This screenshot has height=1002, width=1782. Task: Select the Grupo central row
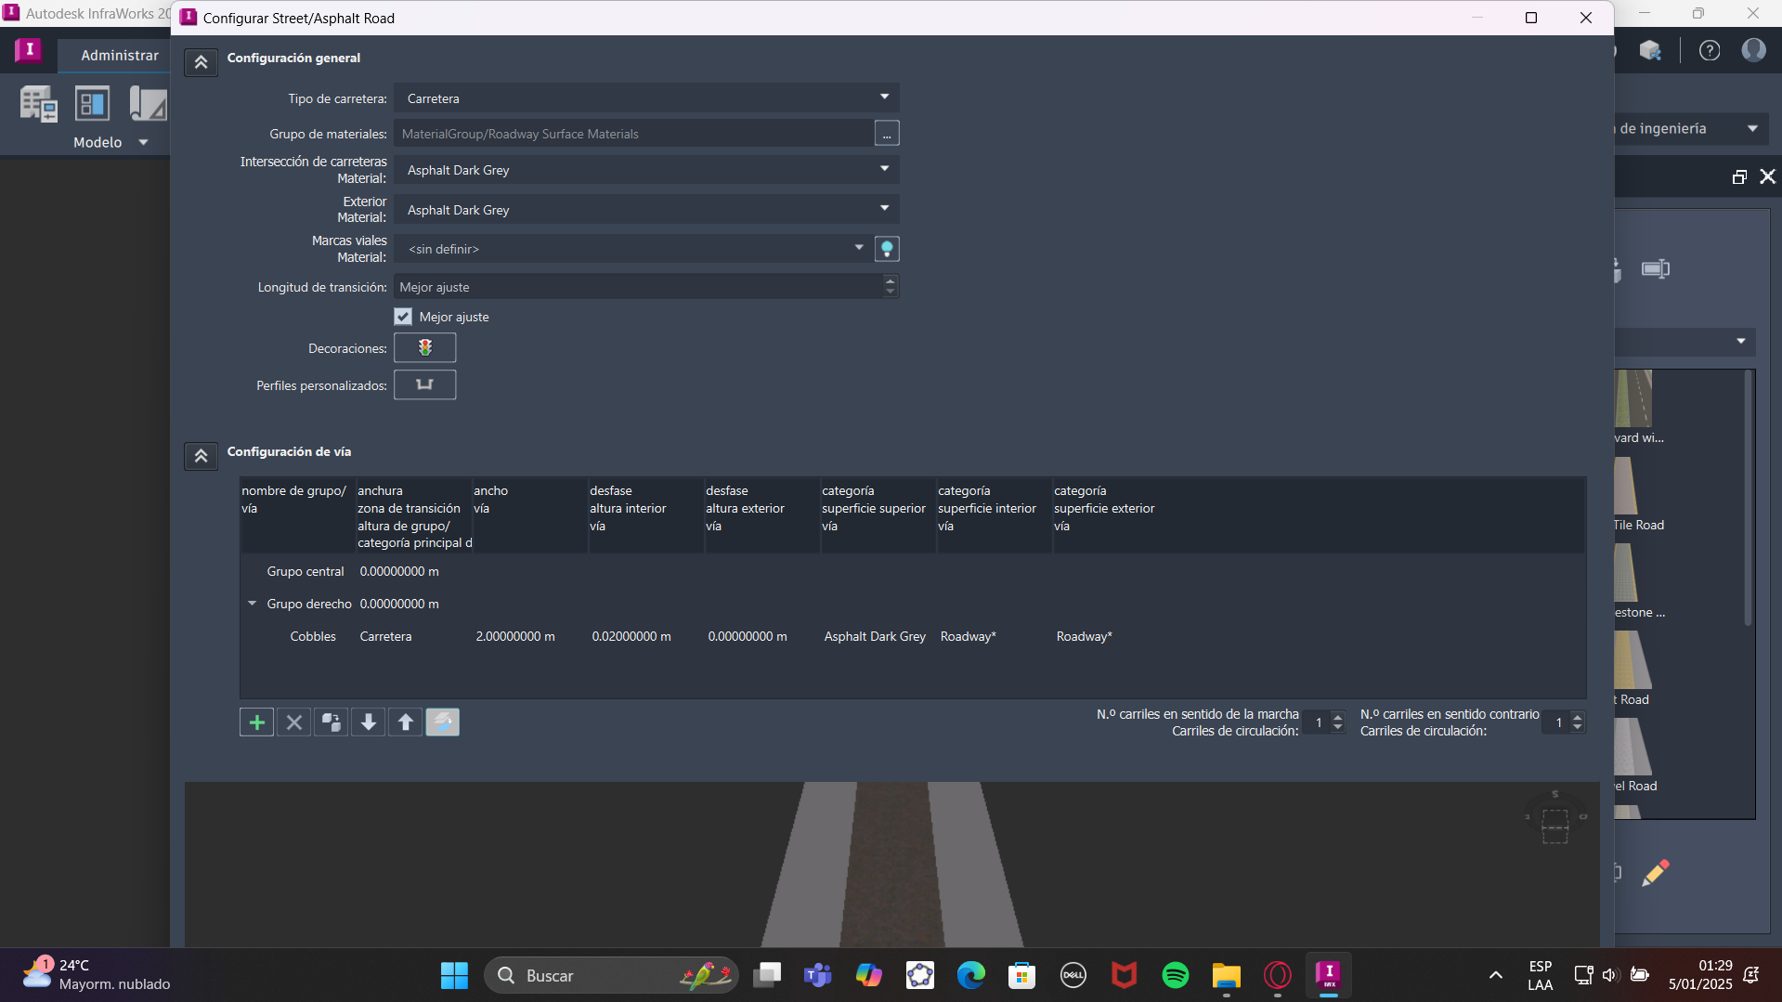tap(913, 571)
